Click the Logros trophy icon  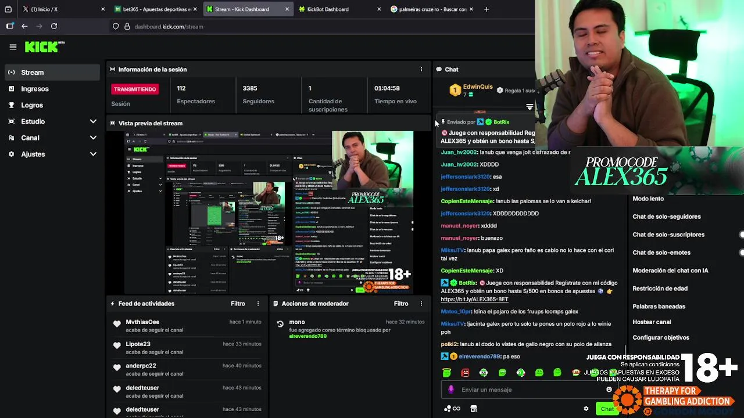(x=11, y=105)
